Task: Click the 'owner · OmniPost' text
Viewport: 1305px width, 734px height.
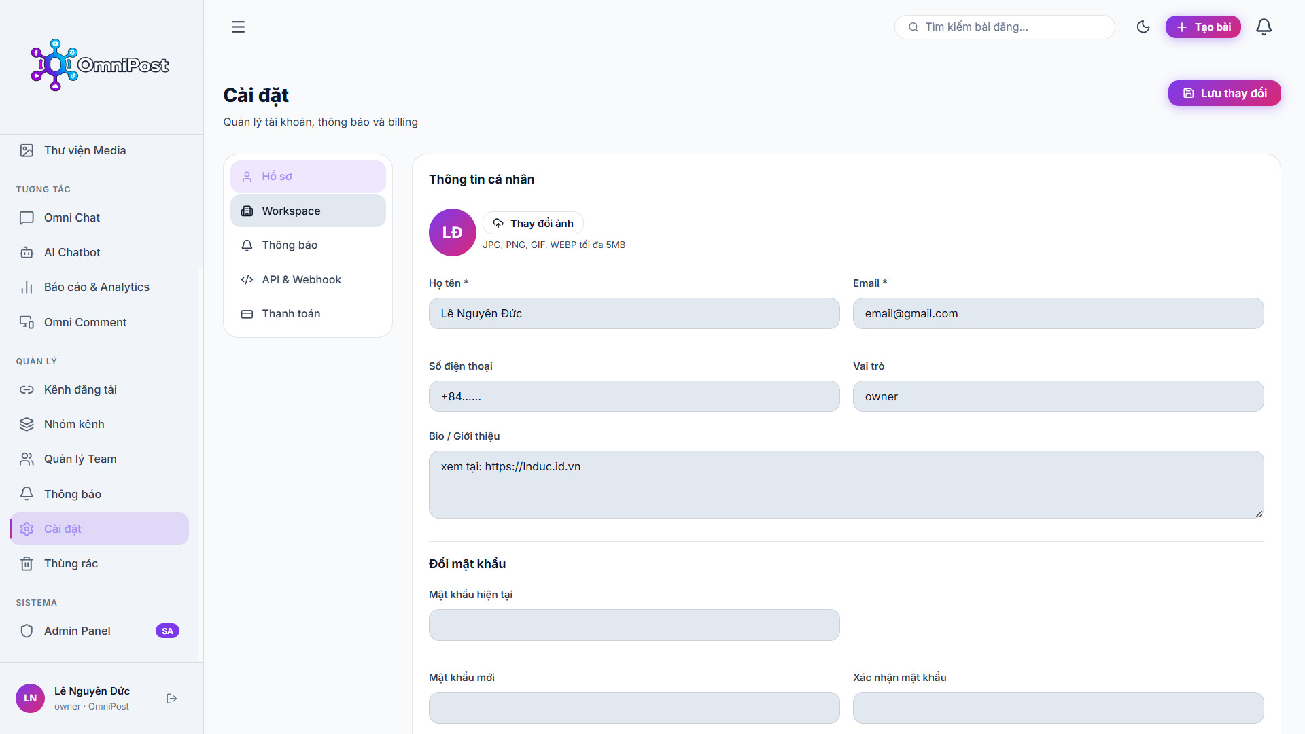Action: pos(92,707)
